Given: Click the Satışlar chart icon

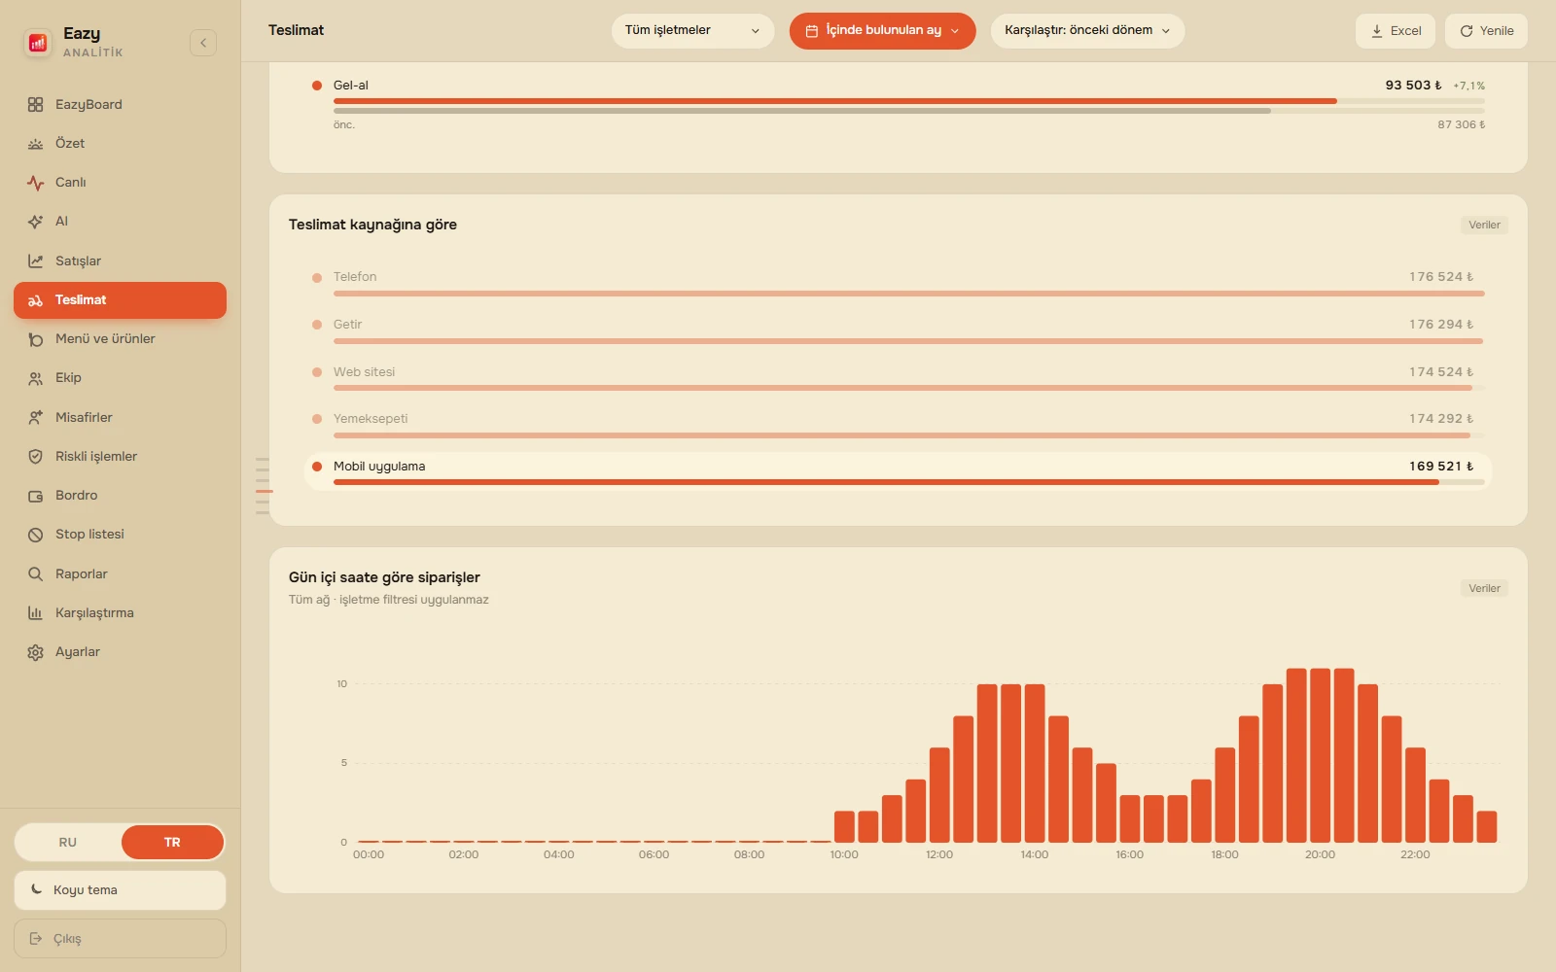Looking at the screenshot, I should (36, 261).
